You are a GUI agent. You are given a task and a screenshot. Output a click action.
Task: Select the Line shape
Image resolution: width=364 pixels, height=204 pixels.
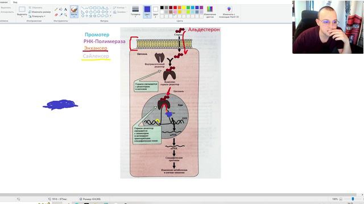(x=83, y=8)
